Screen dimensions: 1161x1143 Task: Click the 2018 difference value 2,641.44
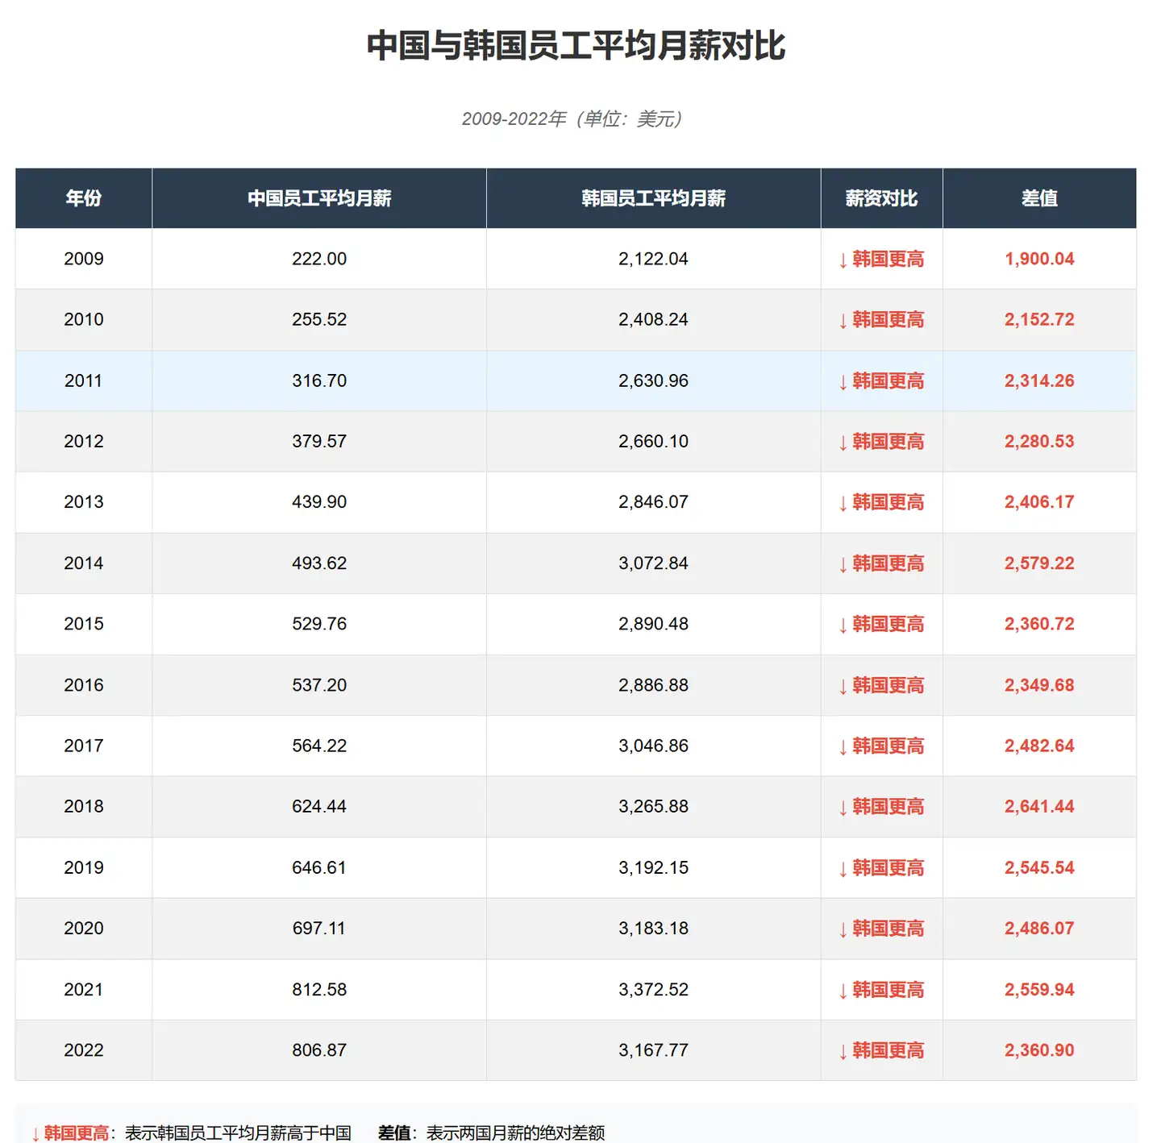click(x=1039, y=807)
